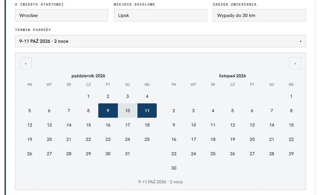Choose November 25 in listopad calendar
The height and width of the screenshot is (195, 320).
pos(213,154)
